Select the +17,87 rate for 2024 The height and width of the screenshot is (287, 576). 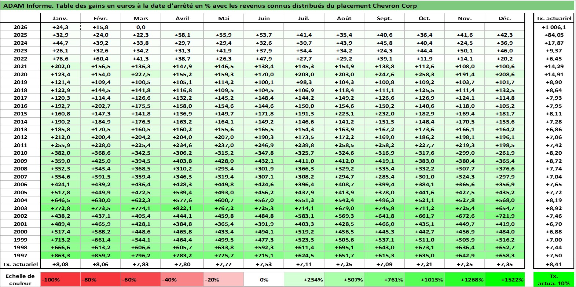[554, 43]
